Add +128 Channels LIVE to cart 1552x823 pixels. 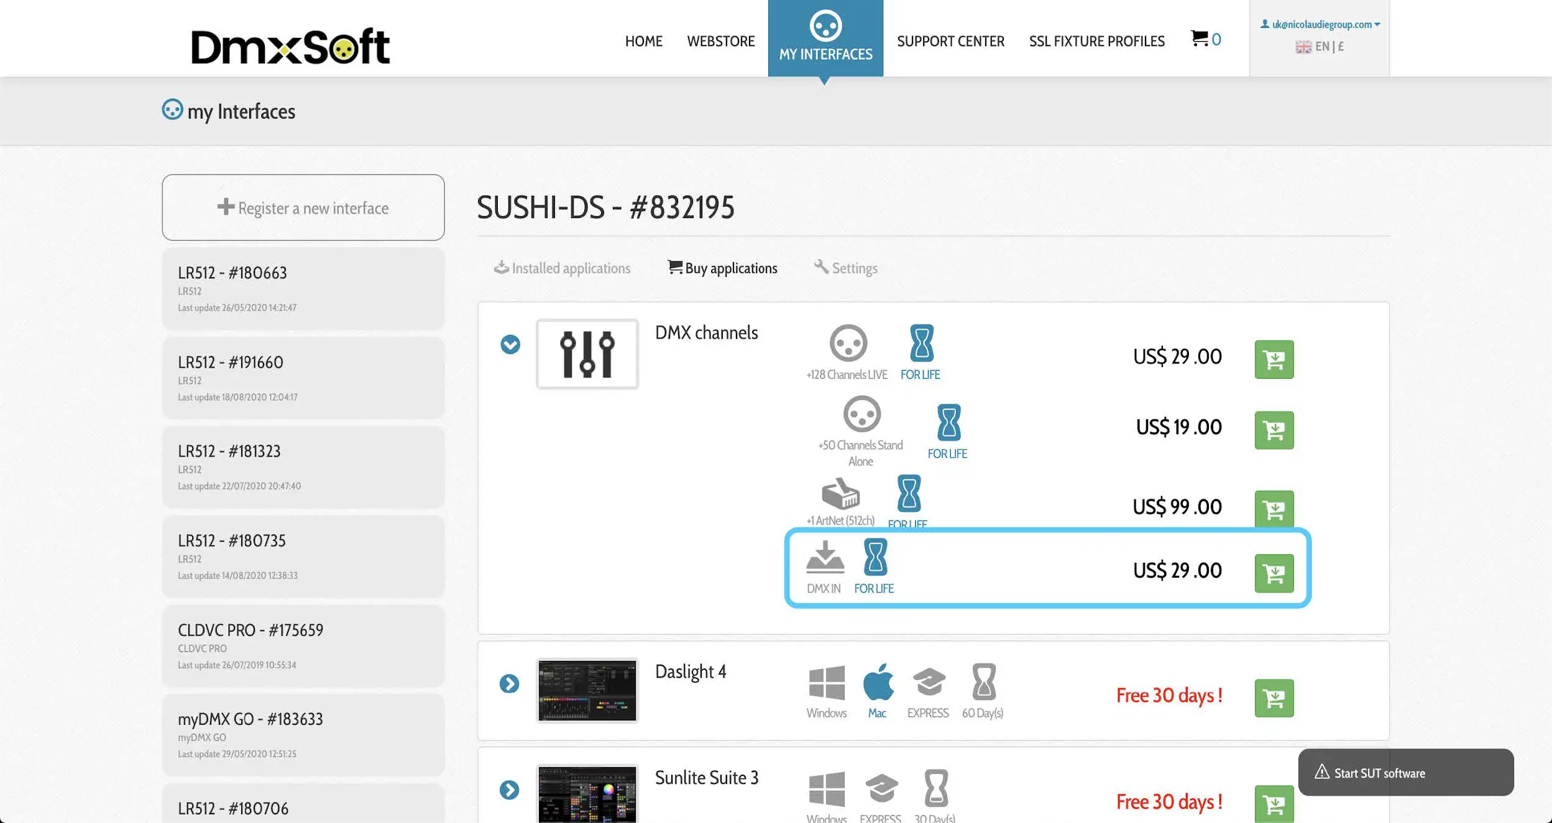(x=1274, y=359)
